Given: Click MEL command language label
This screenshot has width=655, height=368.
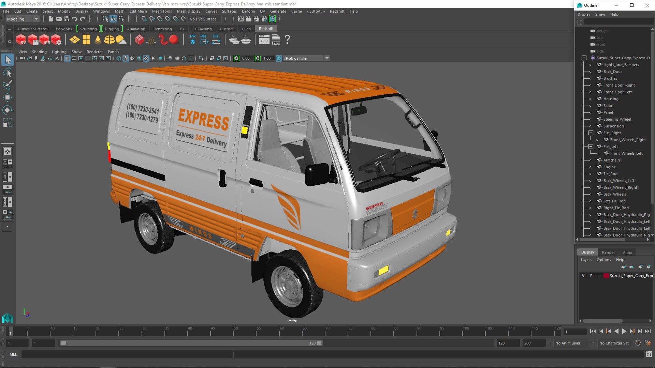Looking at the screenshot, I should coord(13,354).
